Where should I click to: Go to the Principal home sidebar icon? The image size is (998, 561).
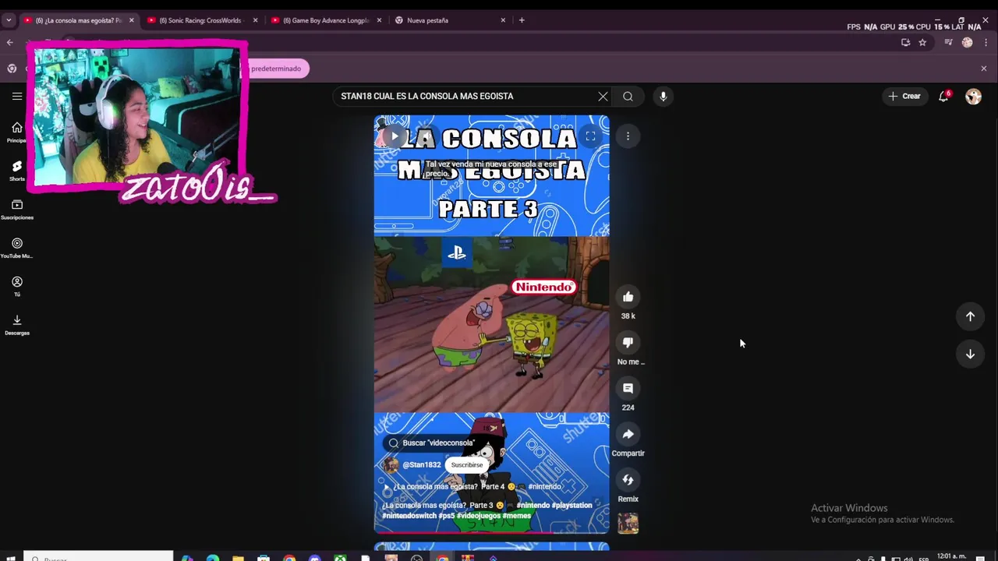pyautogui.click(x=16, y=132)
